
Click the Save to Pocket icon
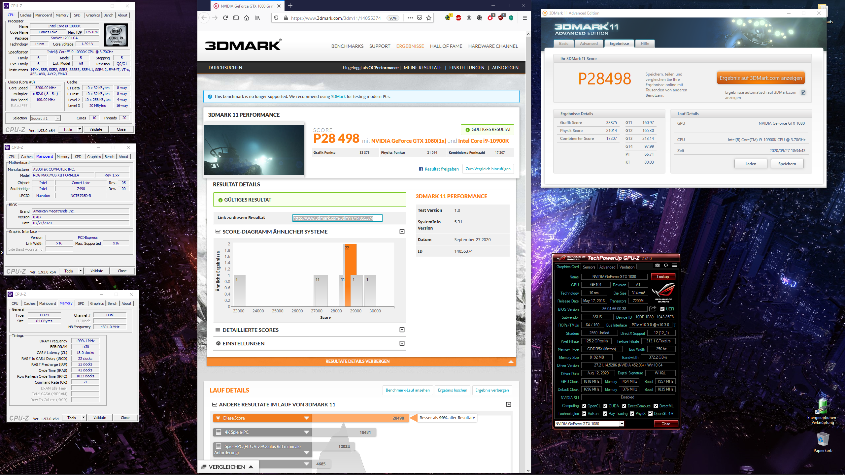pyautogui.click(x=419, y=18)
